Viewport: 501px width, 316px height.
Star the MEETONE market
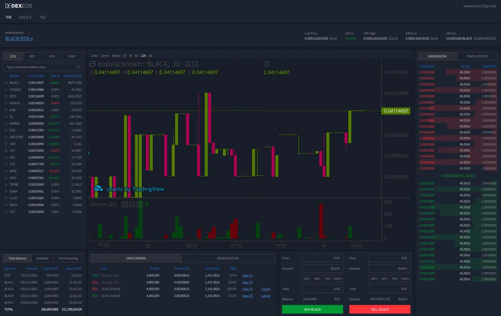[x=6, y=137]
